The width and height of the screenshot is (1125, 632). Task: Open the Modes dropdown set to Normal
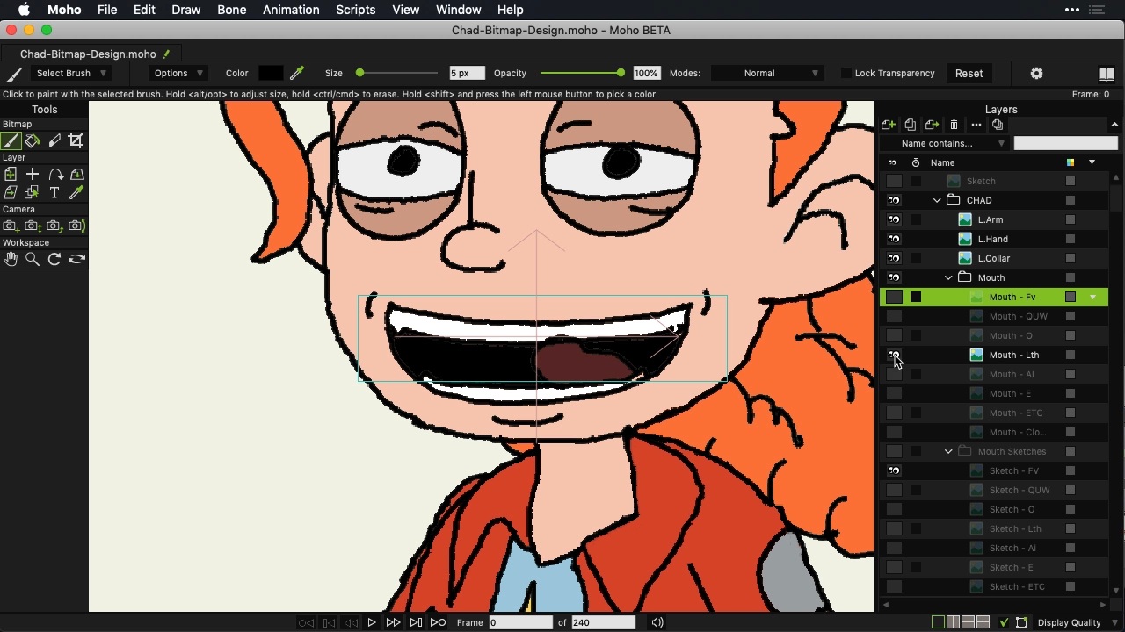pyautogui.click(x=766, y=73)
